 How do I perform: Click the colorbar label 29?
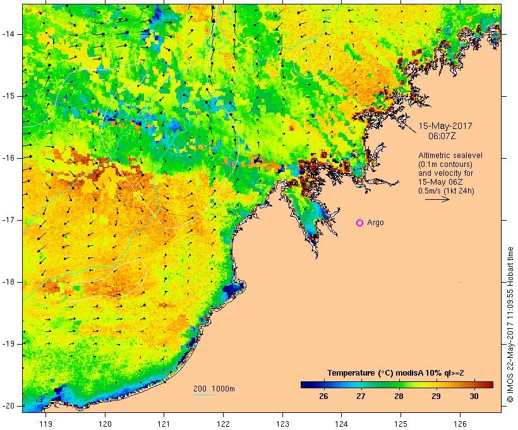point(436,396)
